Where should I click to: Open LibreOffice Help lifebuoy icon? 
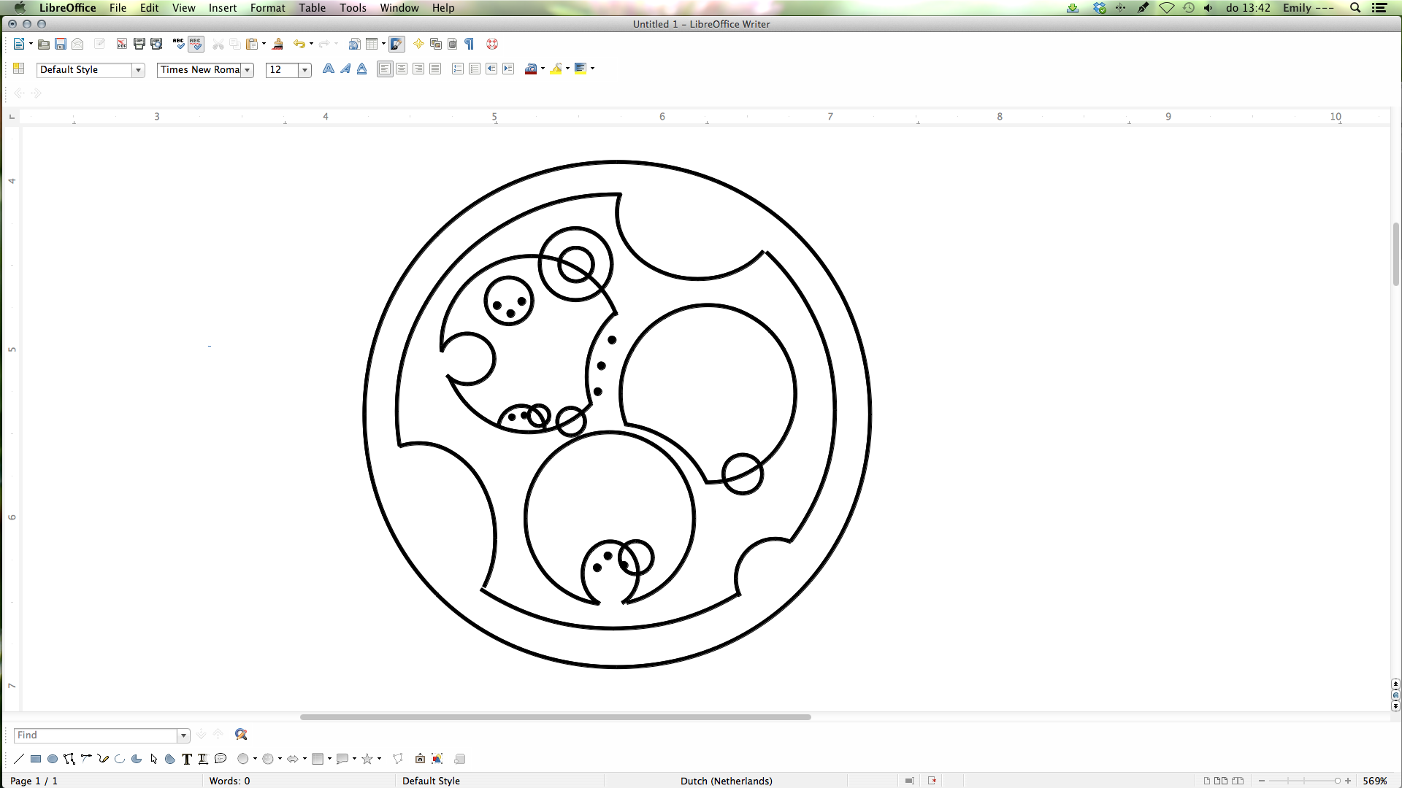point(492,45)
